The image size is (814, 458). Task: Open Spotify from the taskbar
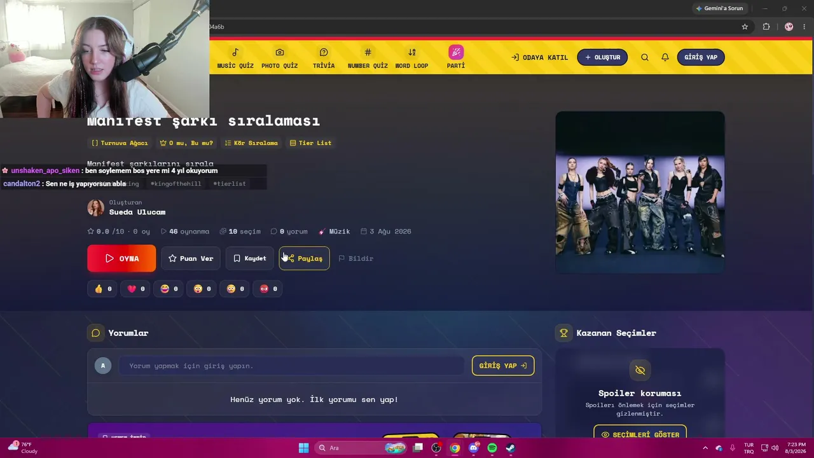coord(492,448)
